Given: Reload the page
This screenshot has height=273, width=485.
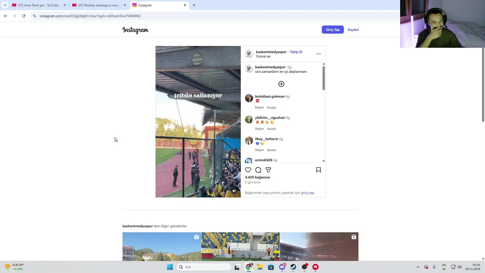Looking at the screenshot, I should pyautogui.click(x=23, y=16).
